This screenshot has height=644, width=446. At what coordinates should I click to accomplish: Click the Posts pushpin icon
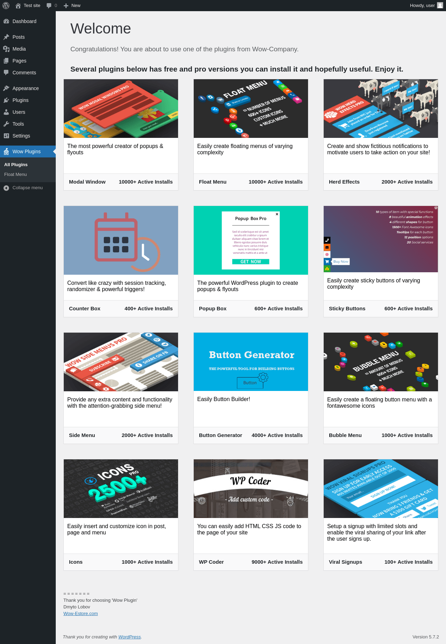6,37
